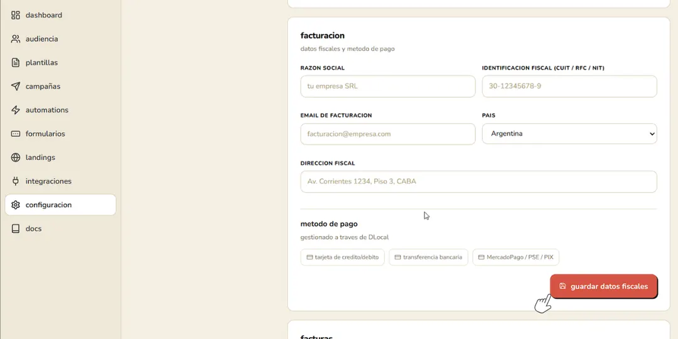The height and width of the screenshot is (339, 678).
Task: Select tarjeta de credito/debito payment method
Action: (x=343, y=257)
